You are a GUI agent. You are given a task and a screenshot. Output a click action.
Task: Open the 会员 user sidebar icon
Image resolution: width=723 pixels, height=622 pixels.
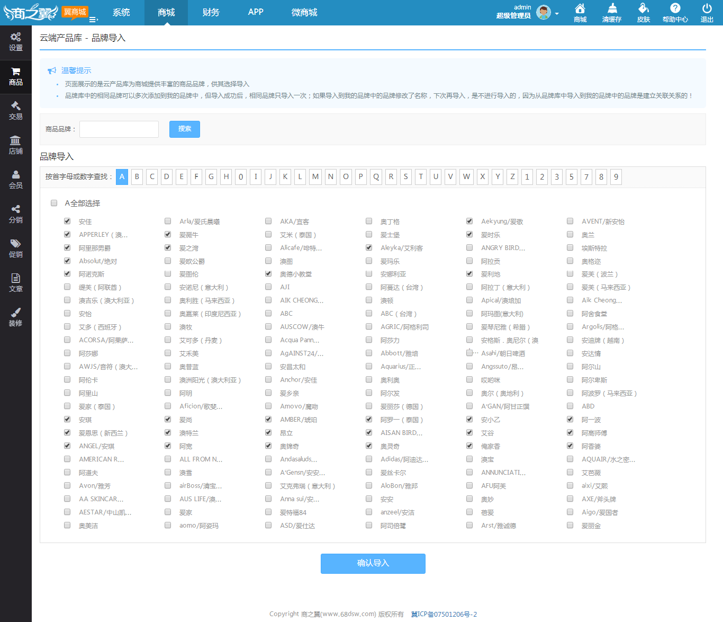(16, 174)
